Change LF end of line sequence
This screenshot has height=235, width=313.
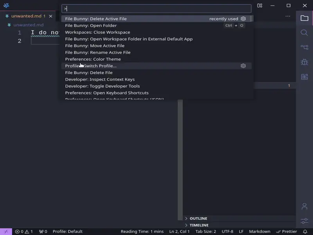click(241, 231)
